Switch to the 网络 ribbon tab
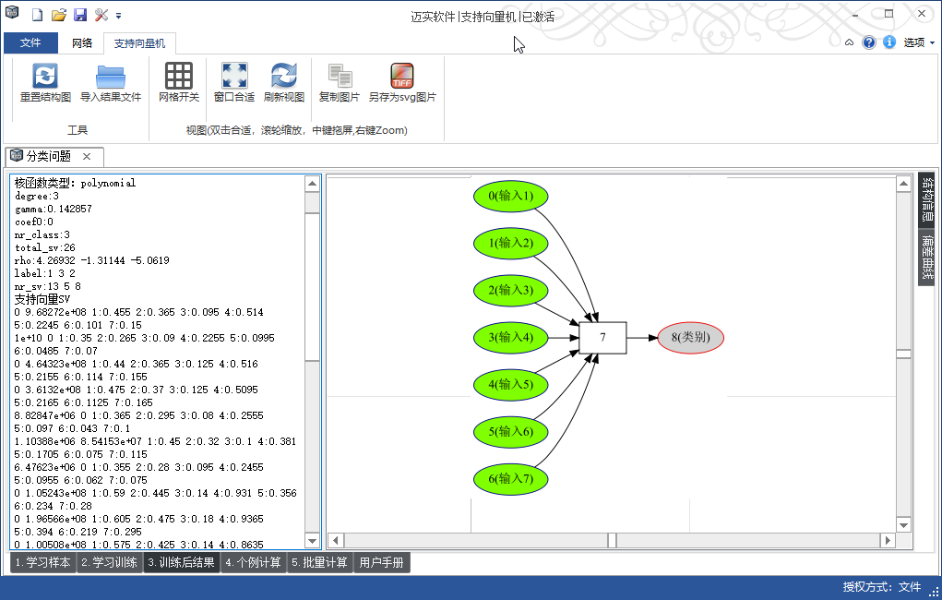The width and height of the screenshot is (942, 600). pyautogui.click(x=82, y=42)
